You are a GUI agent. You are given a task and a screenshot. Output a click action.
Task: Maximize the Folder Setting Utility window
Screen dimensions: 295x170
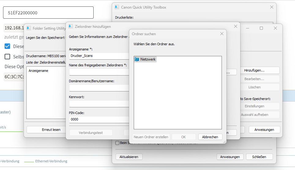click(261, 28)
